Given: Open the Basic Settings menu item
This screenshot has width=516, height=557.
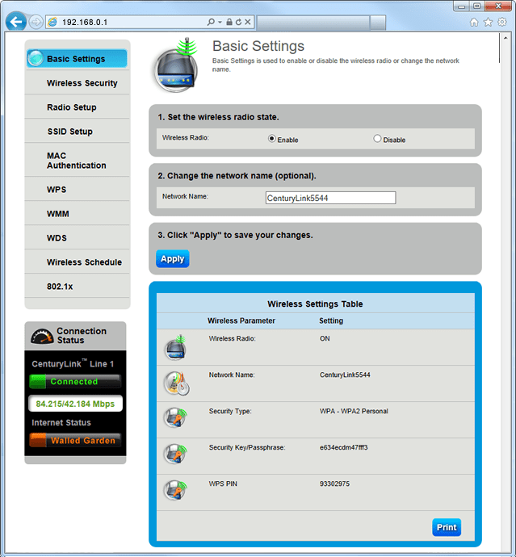Looking at the screenshot, I should click(77, 59).
